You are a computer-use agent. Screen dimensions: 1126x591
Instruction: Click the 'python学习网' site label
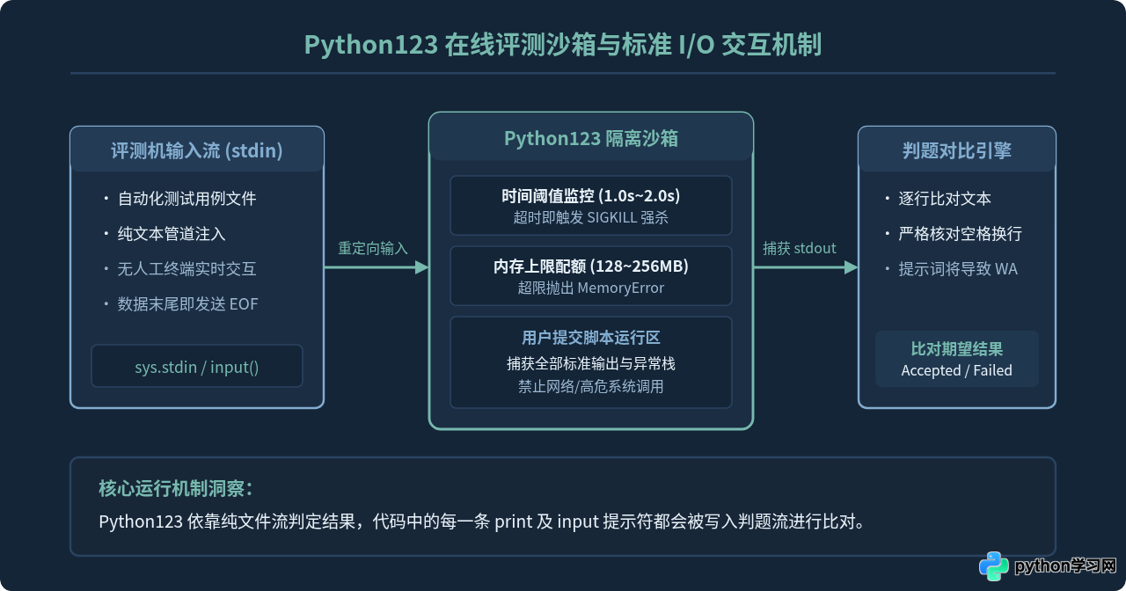click(x=1065, y=565)
